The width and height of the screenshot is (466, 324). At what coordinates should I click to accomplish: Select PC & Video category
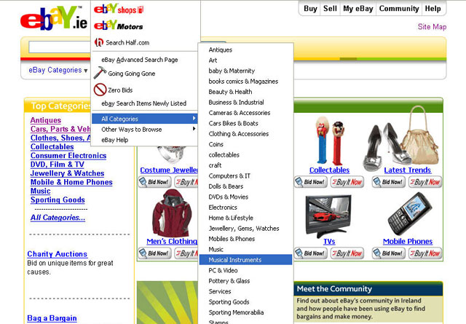click(223, 270)
